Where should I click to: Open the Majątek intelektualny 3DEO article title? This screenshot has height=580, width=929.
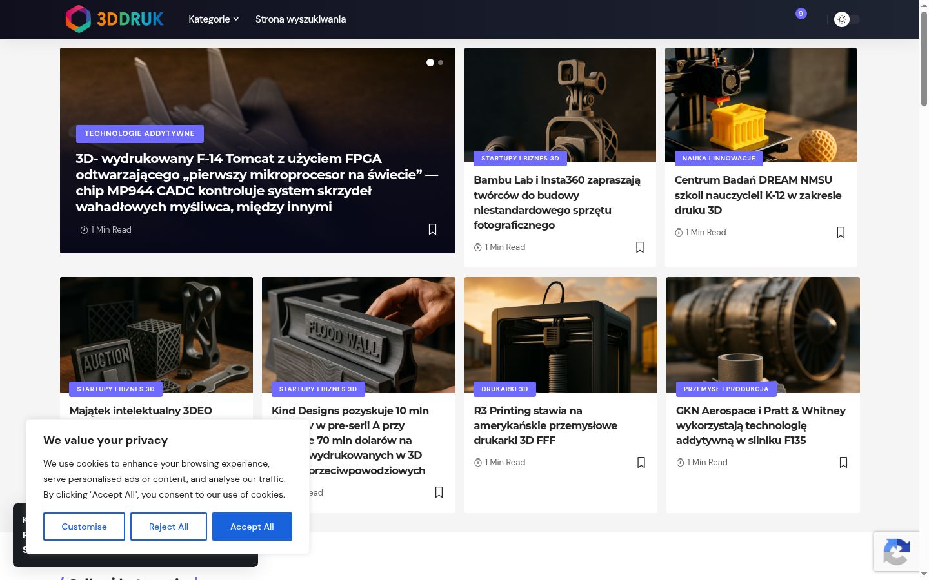(x=141, y=411)
